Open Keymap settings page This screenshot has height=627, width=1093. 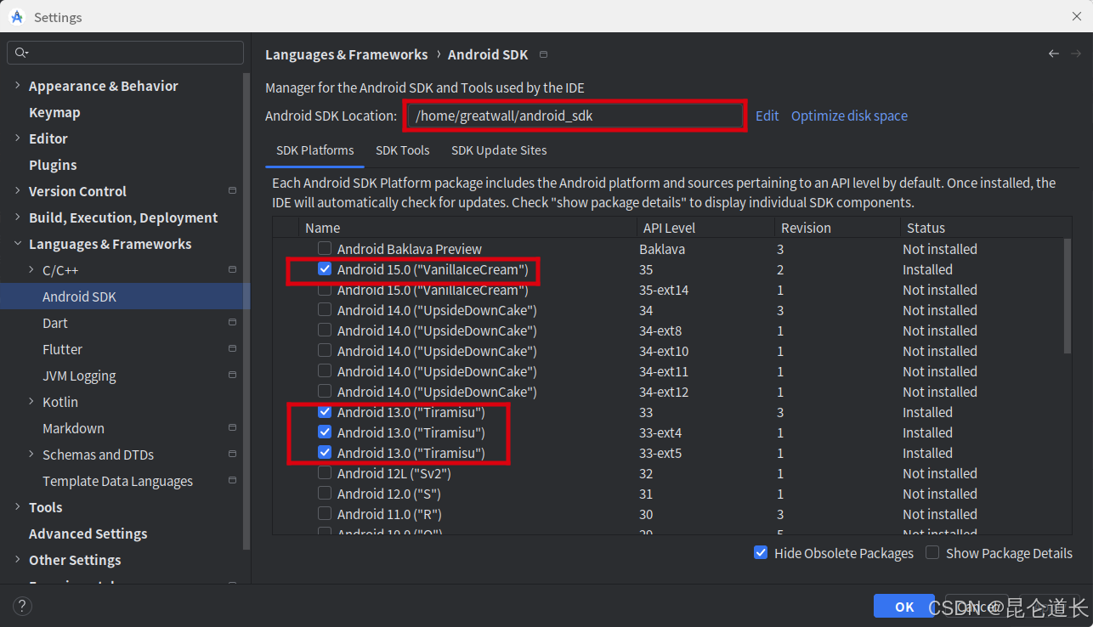pyautogui.click(x=54, y=112)
